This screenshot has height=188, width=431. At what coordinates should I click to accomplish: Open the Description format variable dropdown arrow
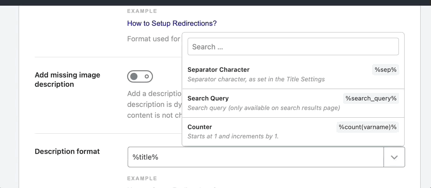pos(394,157)
